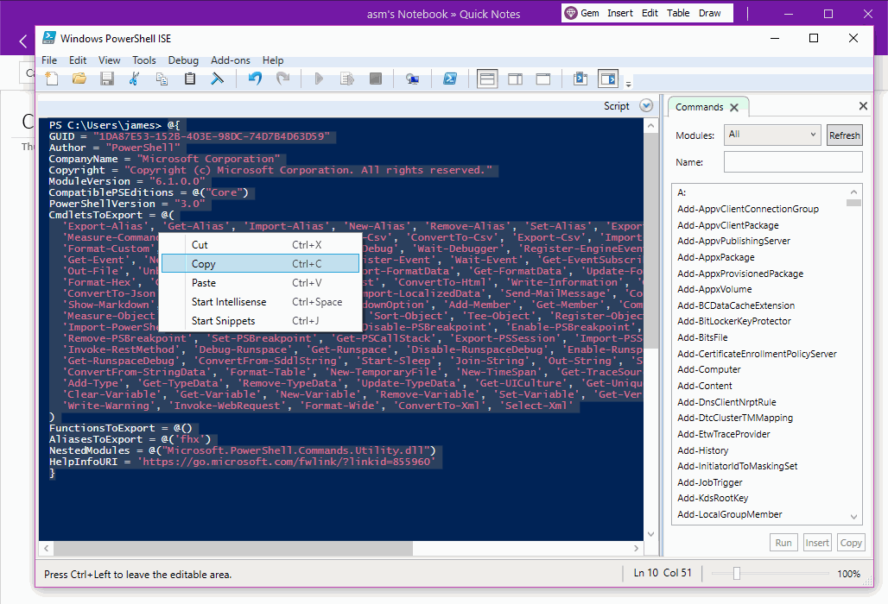Show Script Pane on top via toolbar icon
This screenshot has width=888, height=604.
(487, 79)
